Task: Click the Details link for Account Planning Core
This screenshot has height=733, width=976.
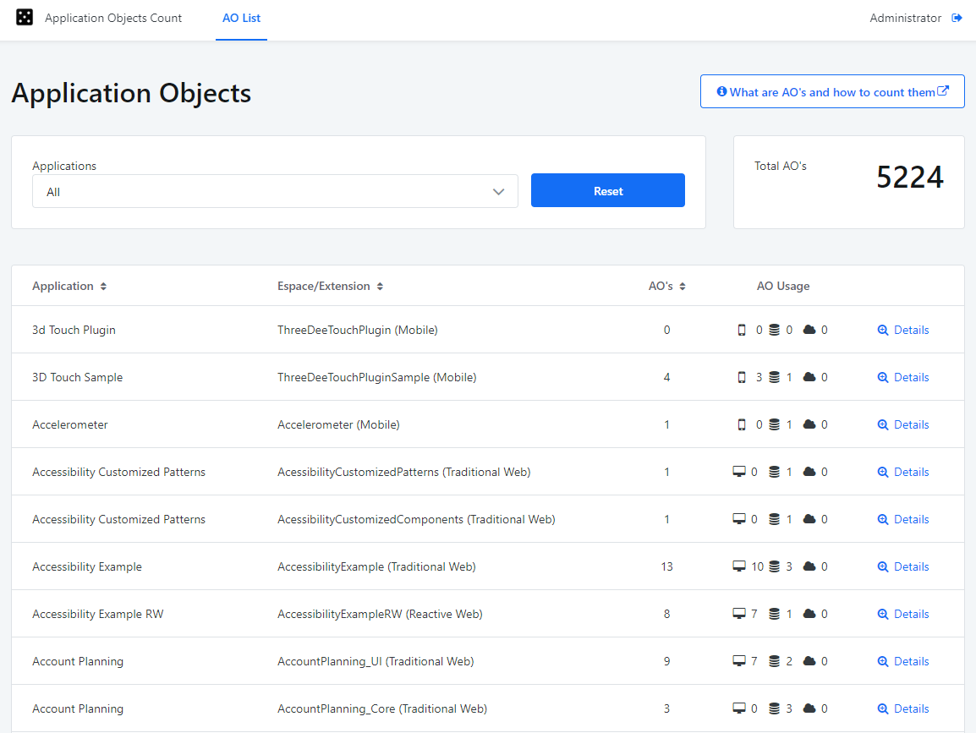Action: click(910, 708)
